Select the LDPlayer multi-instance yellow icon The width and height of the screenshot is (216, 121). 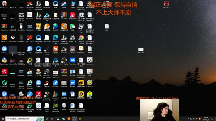[81, 84]
